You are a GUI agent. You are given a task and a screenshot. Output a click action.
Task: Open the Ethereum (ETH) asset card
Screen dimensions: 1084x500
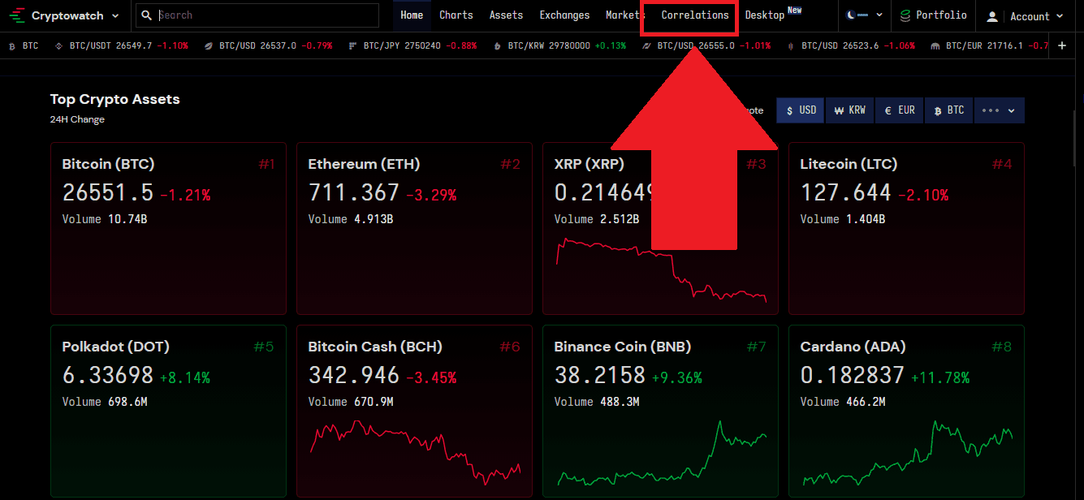click(x=414, y=228)
